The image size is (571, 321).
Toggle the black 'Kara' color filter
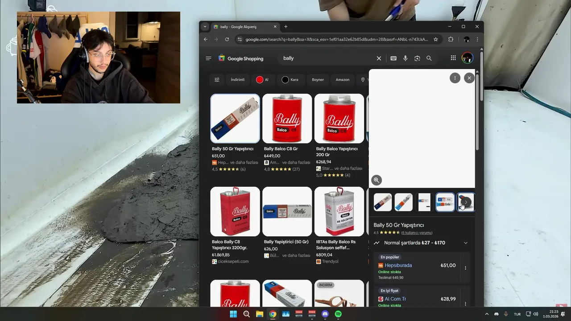[x=290, y=80]
